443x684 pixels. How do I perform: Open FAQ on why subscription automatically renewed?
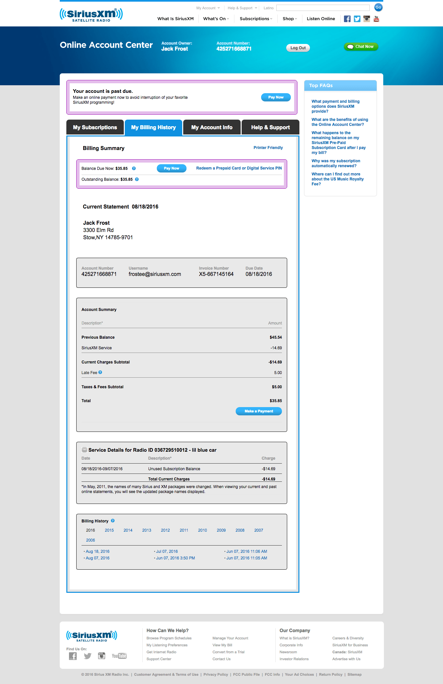tap(336, 163)
